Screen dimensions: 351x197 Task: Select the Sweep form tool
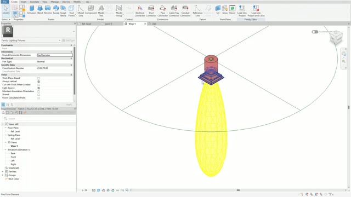point(56,10)
